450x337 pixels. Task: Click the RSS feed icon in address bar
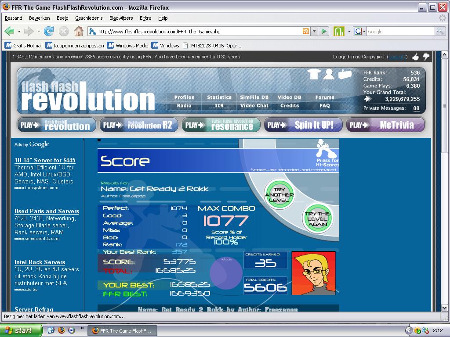[x=306, y=31]
